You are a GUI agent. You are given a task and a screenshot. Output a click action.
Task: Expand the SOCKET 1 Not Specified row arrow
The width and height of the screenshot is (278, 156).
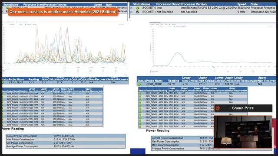[x=132, y=12]
